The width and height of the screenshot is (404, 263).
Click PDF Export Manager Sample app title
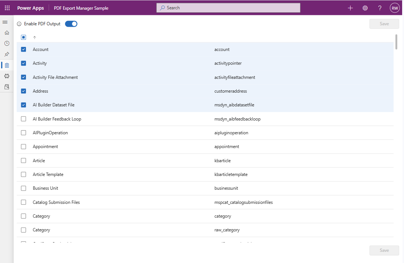point(81,8)
